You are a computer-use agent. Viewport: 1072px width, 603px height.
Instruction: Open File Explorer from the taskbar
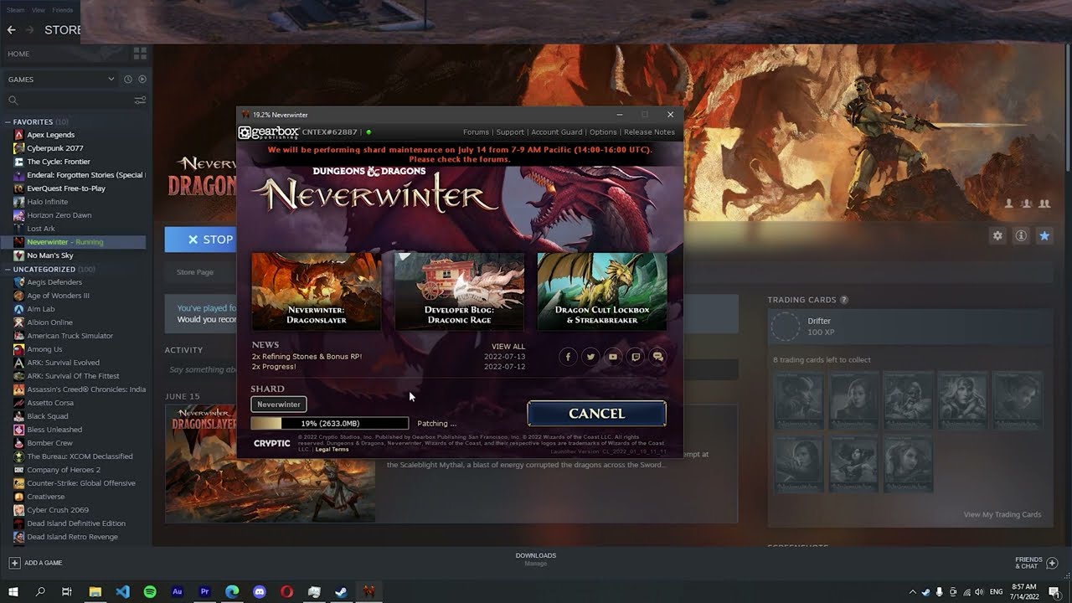pos(95,591)
